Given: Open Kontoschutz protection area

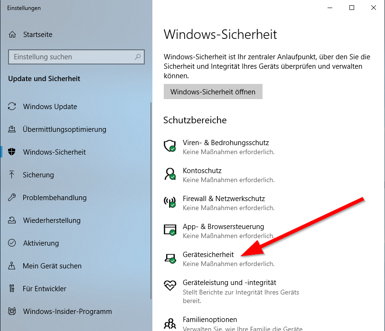Looking at the screenshot, I should coord(202,171).
